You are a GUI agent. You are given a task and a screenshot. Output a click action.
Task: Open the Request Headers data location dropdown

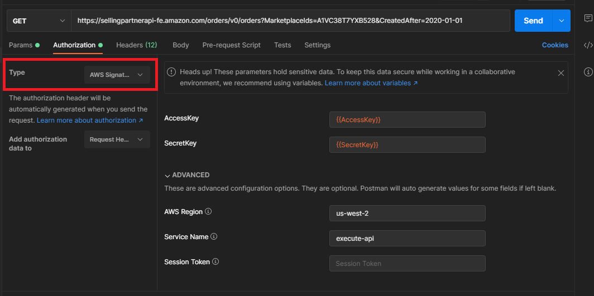coord(117,139)
